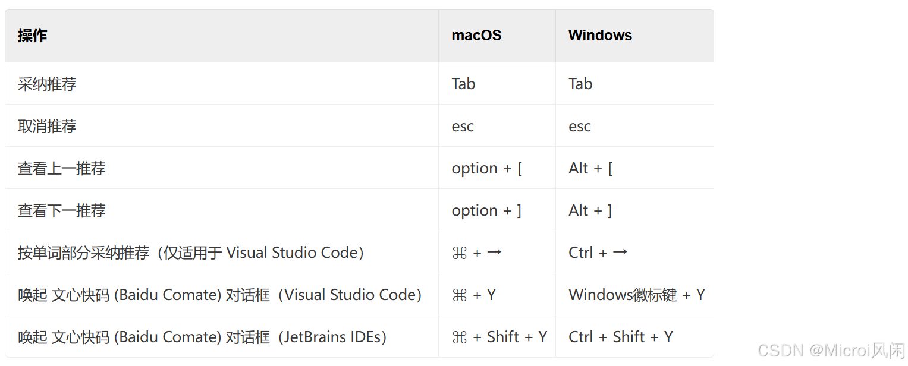Select the 采纳推荐 row label

[47, 84]
